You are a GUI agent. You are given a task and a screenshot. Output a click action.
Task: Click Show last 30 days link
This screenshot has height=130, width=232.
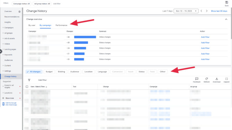(x=219, y=11)
